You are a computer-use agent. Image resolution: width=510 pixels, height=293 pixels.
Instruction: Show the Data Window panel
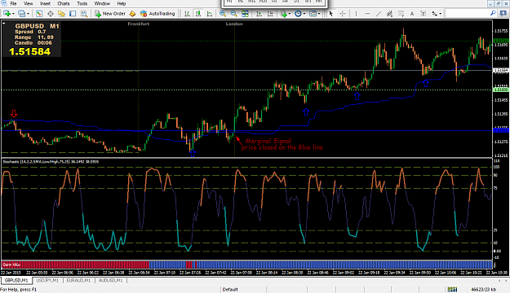pos(51,14)
